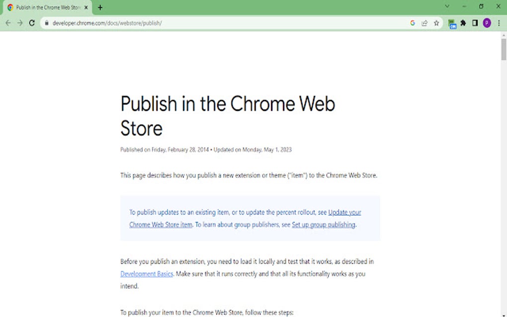Viewport: 507px width, 317px height.
Task: Open the Development Basics link
Action: click(x=146, y=273)
